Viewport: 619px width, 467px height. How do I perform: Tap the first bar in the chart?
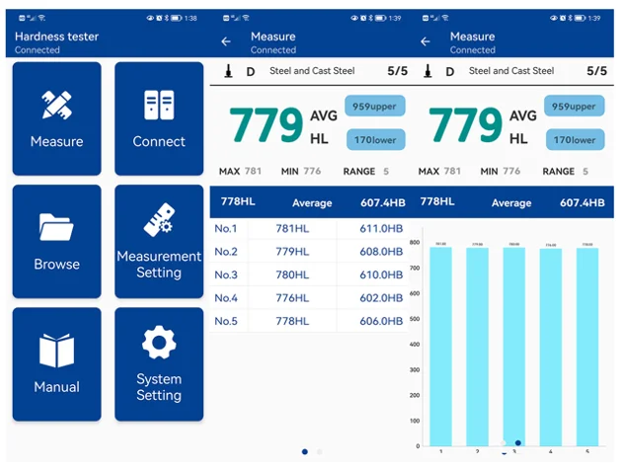pos(440,347)
